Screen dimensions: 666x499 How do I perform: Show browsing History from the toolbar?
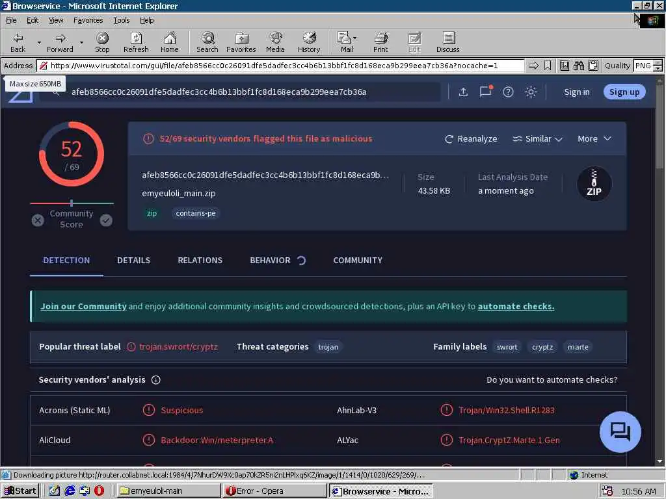tap(309, 42)
